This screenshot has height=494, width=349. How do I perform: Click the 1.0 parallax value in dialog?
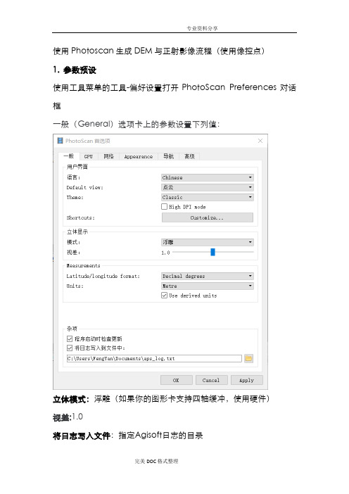tap(165, 253)
